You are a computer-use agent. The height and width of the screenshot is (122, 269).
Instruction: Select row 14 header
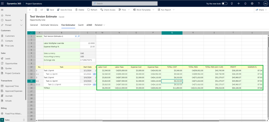coord(31,81)
